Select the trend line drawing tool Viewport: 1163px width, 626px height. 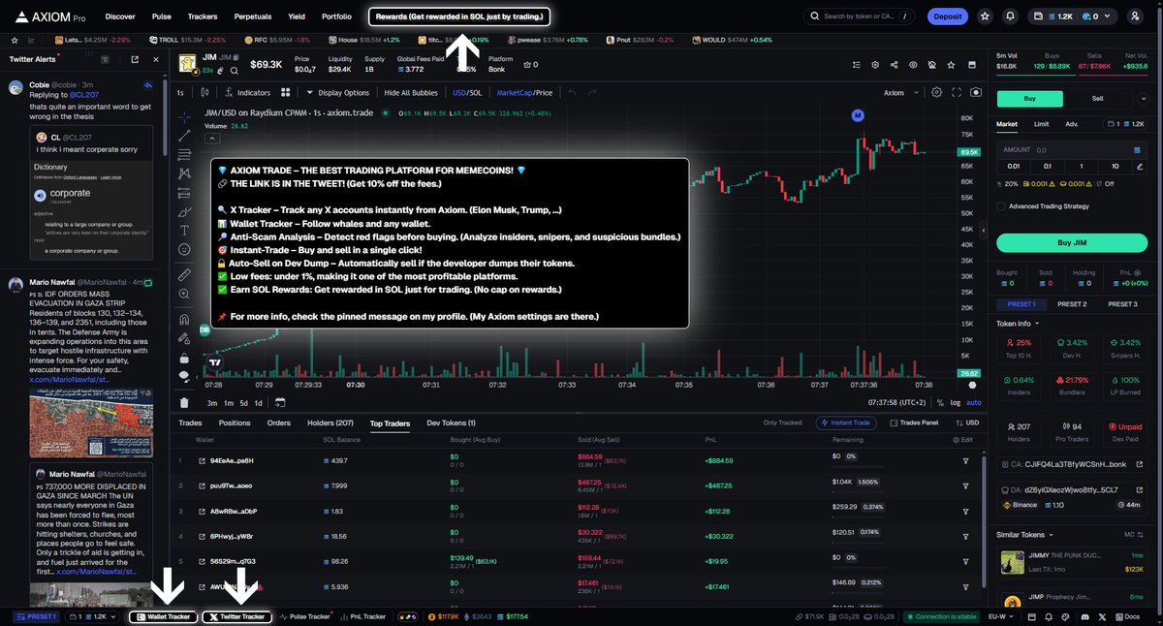(x=184, y=134)
